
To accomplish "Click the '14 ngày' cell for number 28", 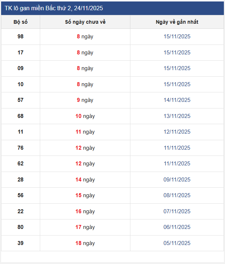I will [85, 180].
